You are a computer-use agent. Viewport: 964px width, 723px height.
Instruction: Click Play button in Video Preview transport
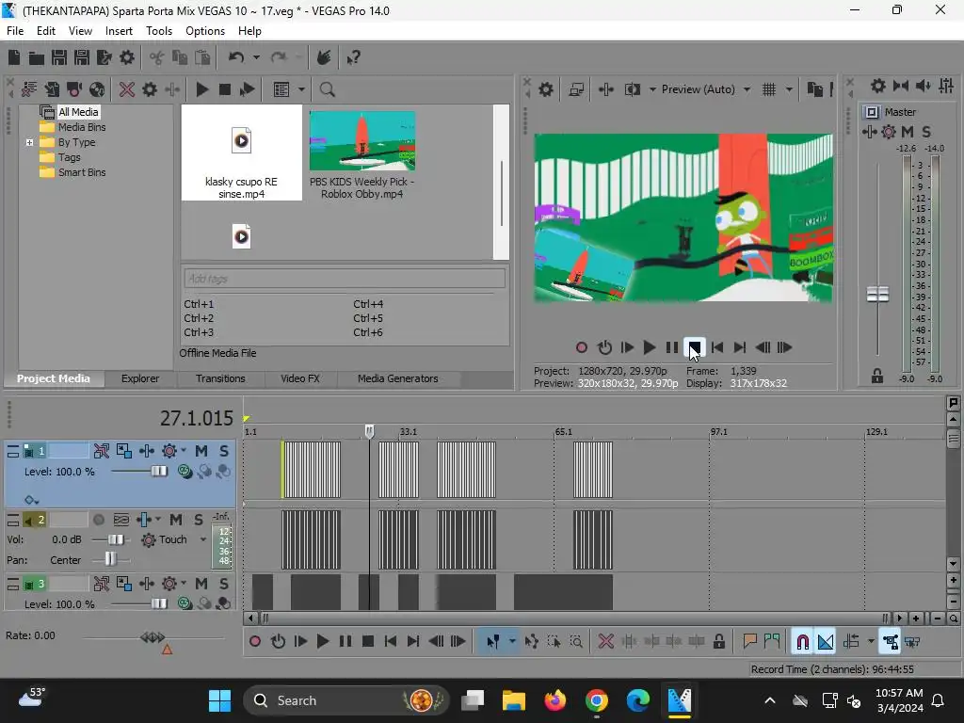649,347
